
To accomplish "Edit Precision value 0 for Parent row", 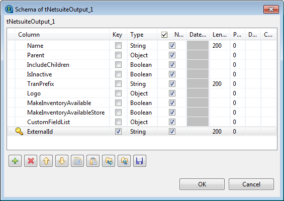I will point(238,55).
